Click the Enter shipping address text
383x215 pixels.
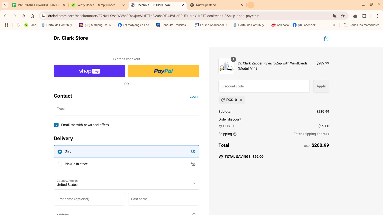coord(311,134)
